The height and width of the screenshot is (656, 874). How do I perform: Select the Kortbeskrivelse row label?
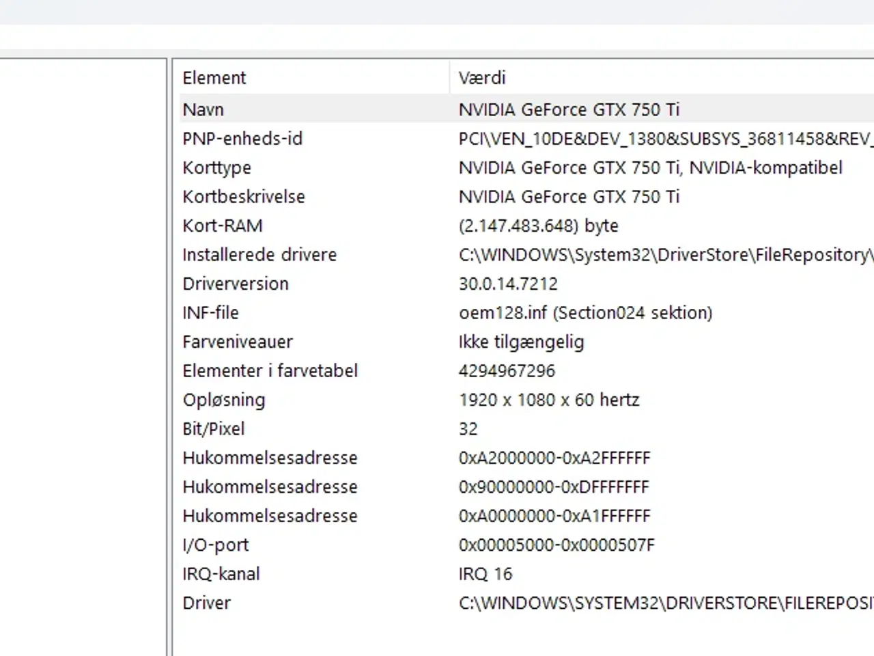[244, 197]
